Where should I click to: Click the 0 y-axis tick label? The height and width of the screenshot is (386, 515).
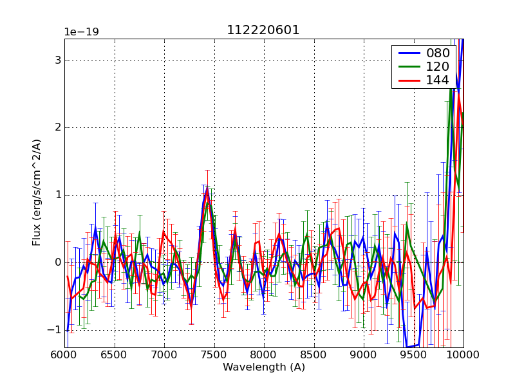(x=57, y=262)
